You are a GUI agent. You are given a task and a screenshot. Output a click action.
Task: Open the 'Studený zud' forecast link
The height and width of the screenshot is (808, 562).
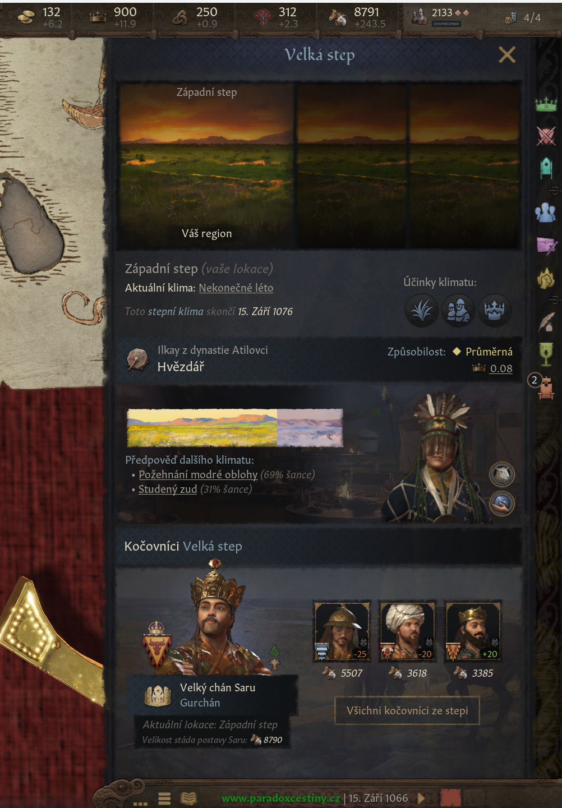tap(168, 489)
